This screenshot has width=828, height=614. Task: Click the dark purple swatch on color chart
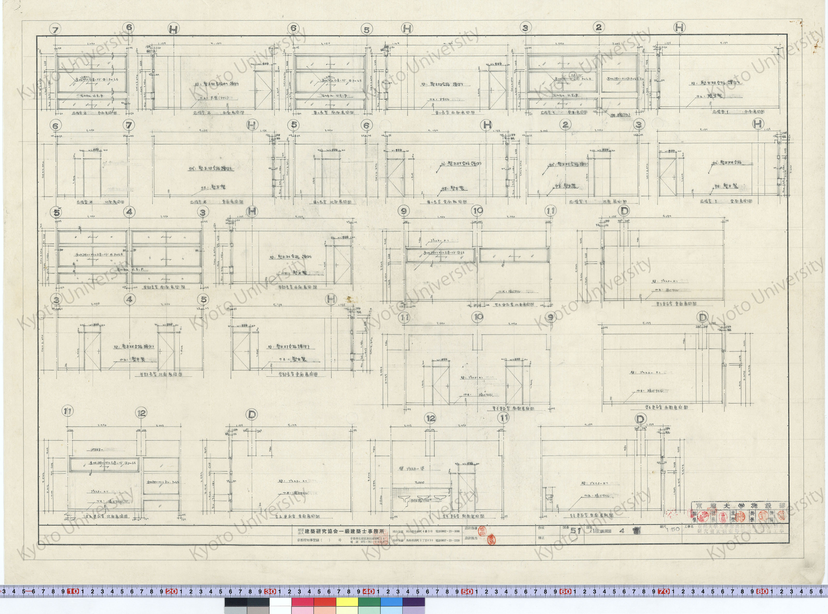[413, 602]
